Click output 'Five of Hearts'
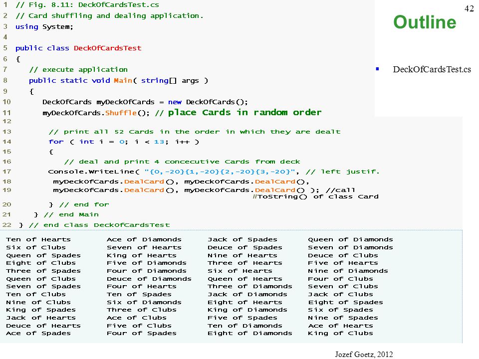The width and height of the screenshot is (479, 359). (x=343, y=263)
